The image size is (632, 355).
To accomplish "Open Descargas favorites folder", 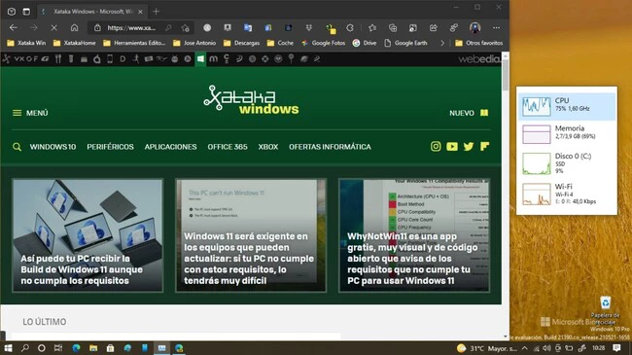I will (x=242, y=43).
